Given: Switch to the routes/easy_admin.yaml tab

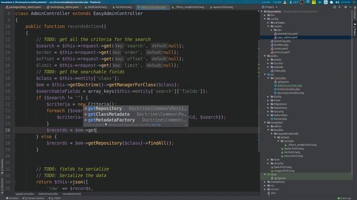Looking at the screenshot, I should 63,7.
